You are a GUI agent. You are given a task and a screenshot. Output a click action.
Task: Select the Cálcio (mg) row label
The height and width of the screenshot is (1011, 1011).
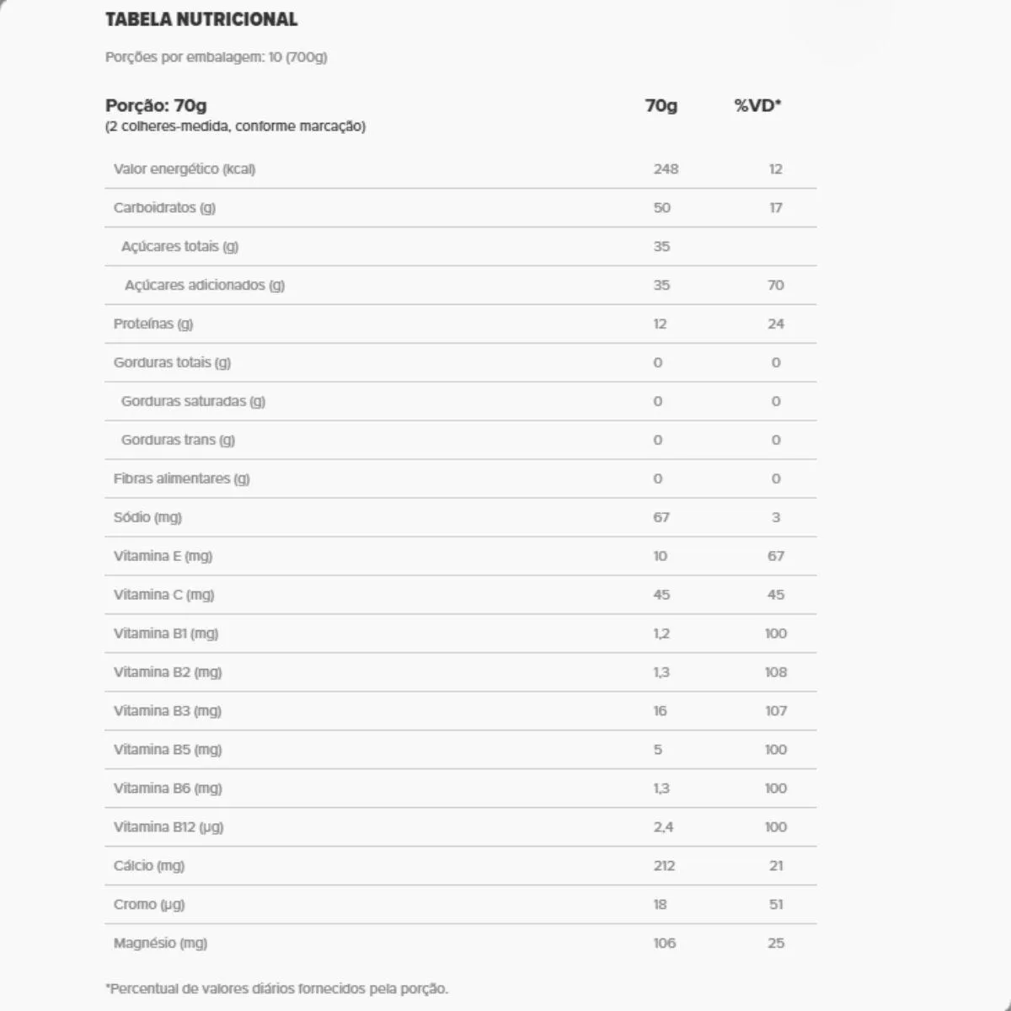click(149, 866)
